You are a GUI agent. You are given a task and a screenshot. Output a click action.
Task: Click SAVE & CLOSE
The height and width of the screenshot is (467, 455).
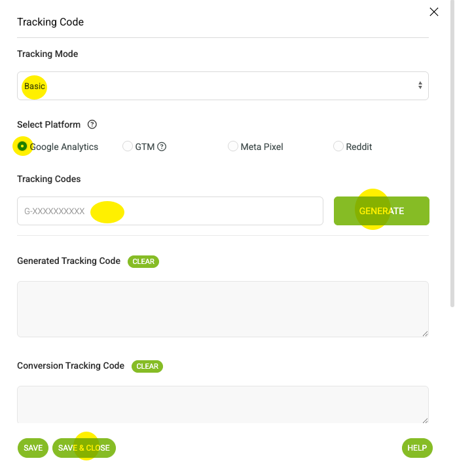[84, 448]
